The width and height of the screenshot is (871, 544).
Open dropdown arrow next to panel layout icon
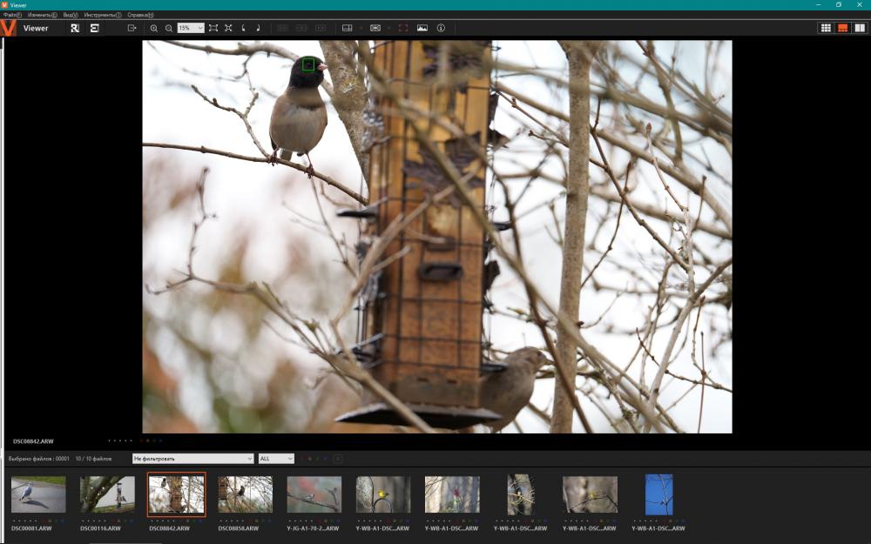pyautogui.click(x=361, y=28)
